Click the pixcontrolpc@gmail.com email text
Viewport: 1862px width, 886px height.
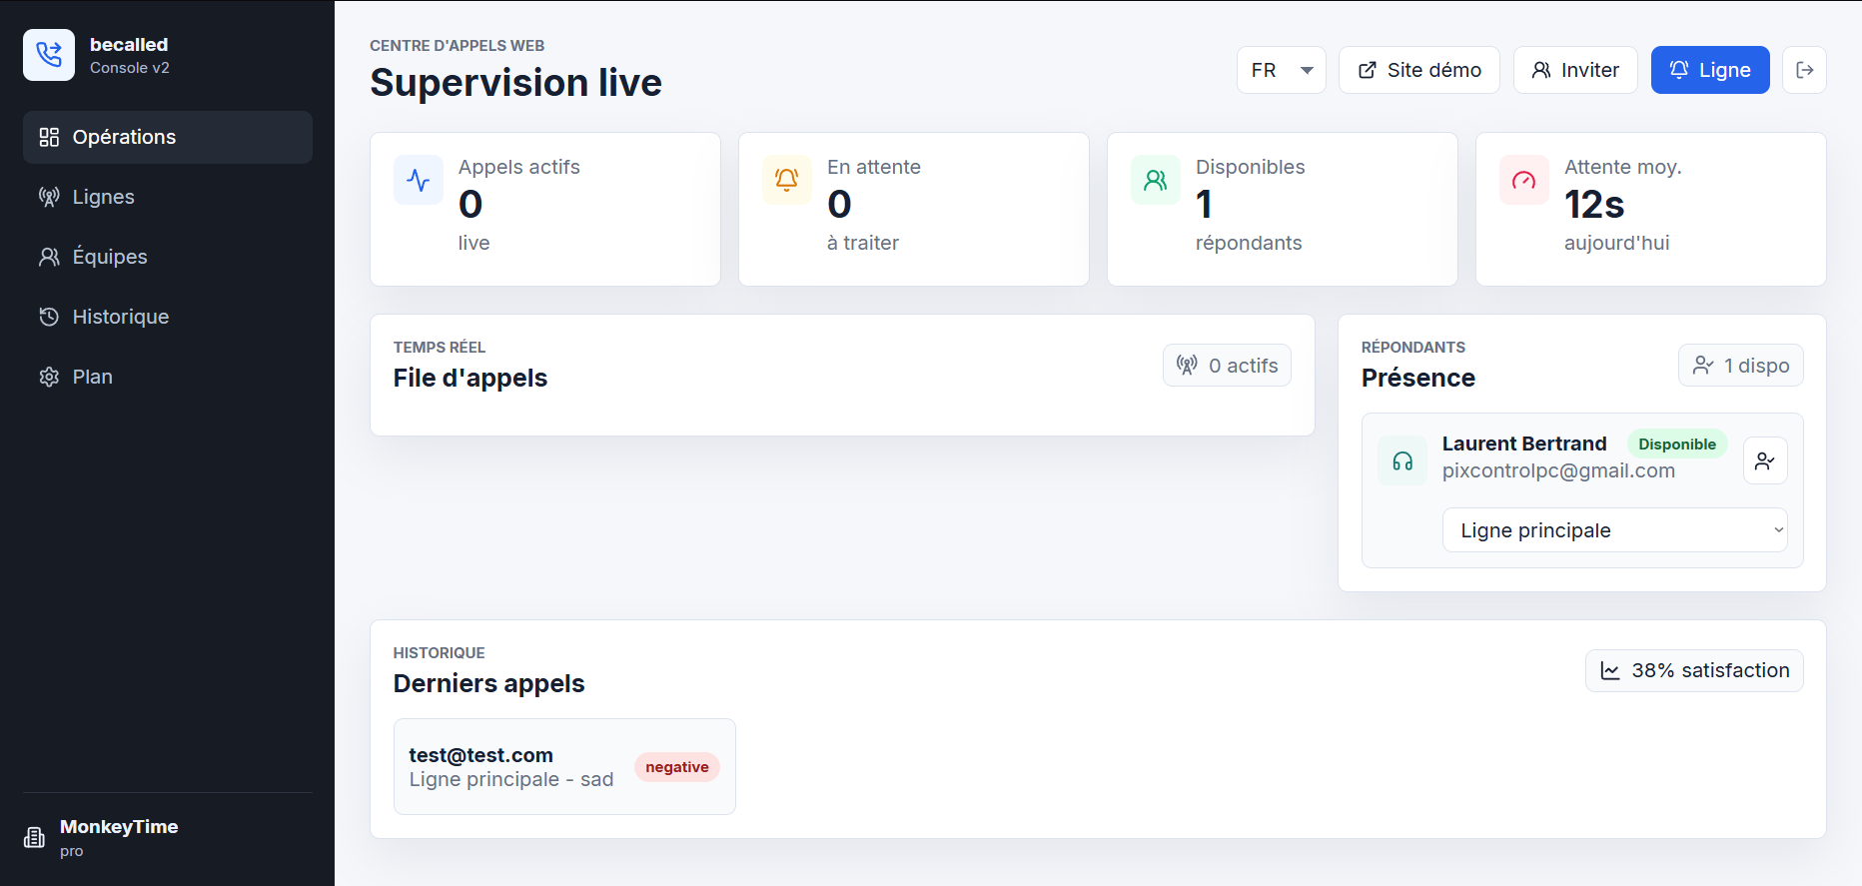click(1558, 470)
